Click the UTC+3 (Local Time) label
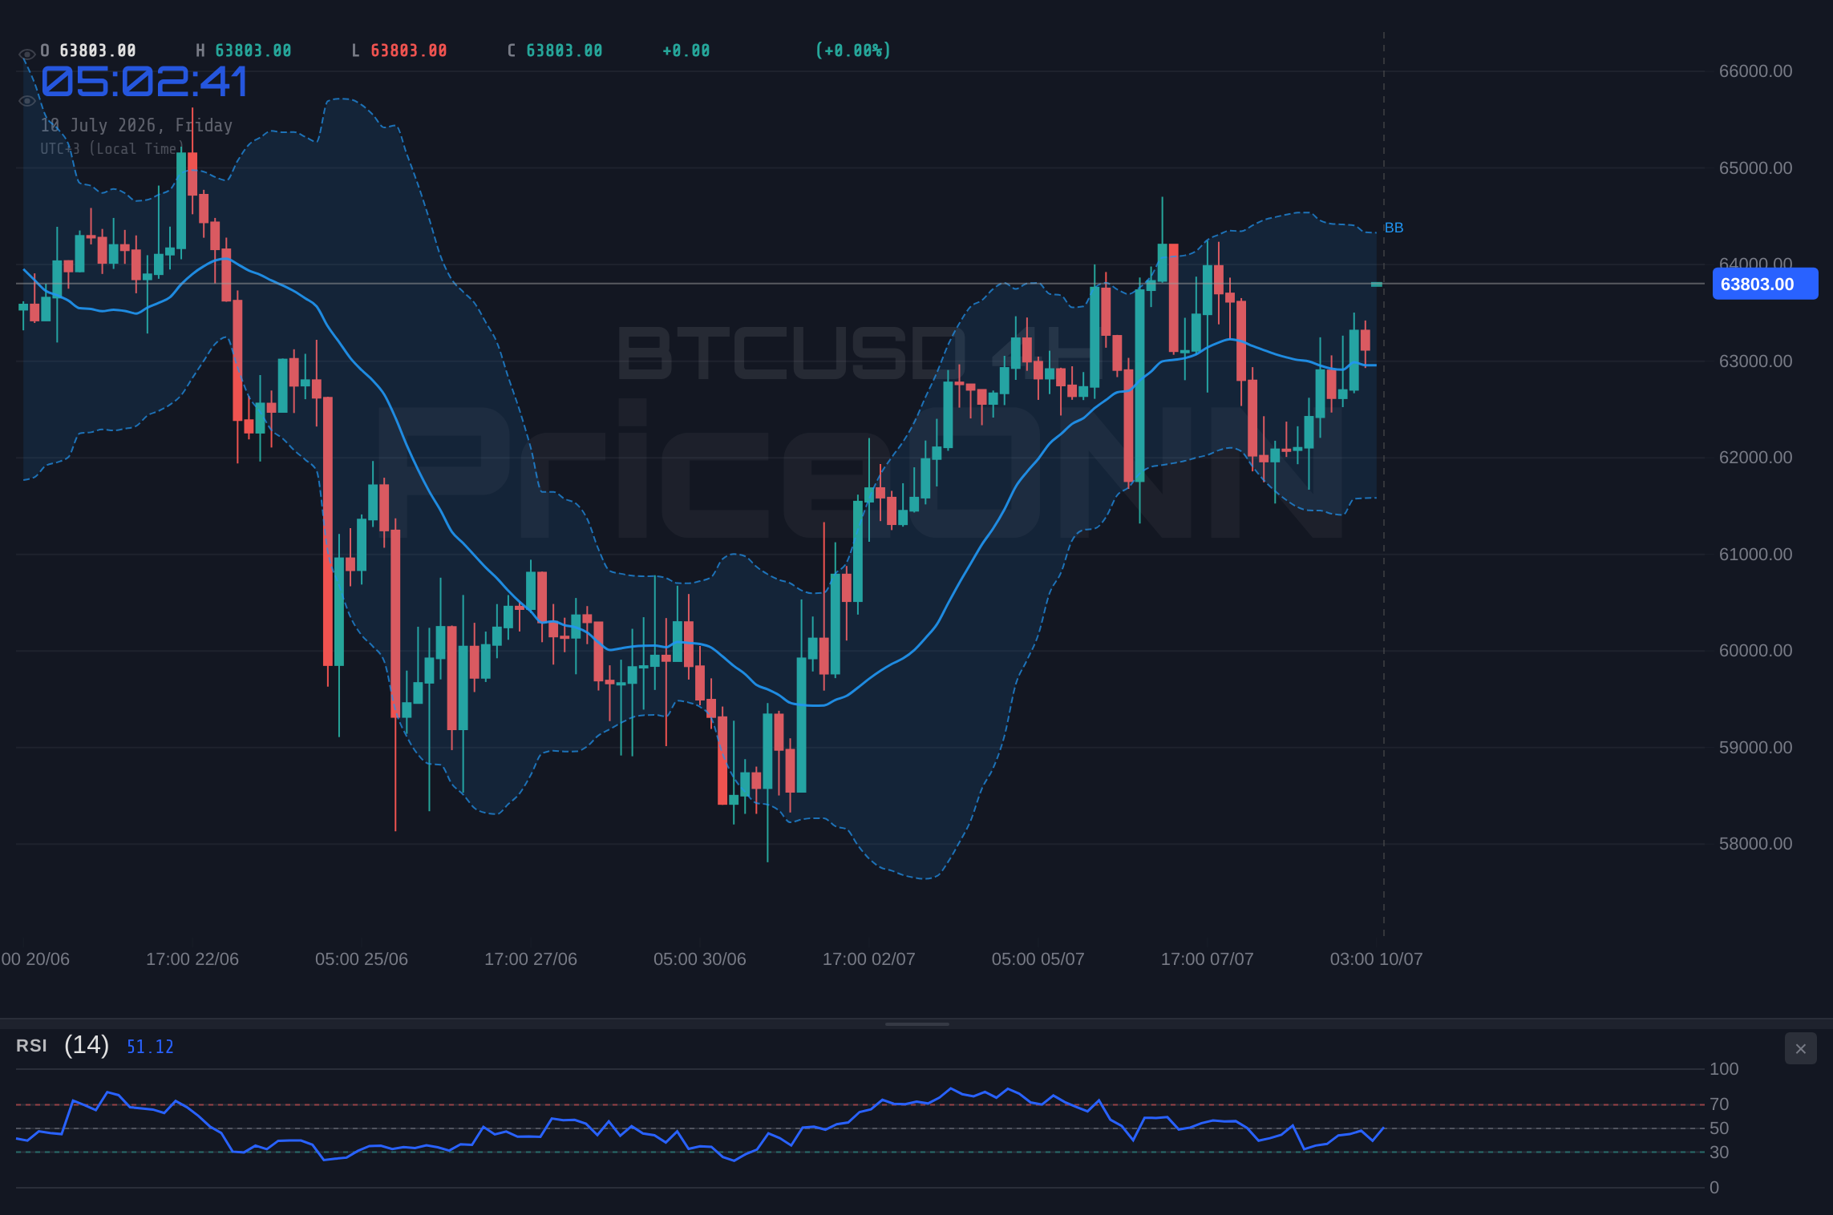The image size is (1833, 1215). click(112, 148)
